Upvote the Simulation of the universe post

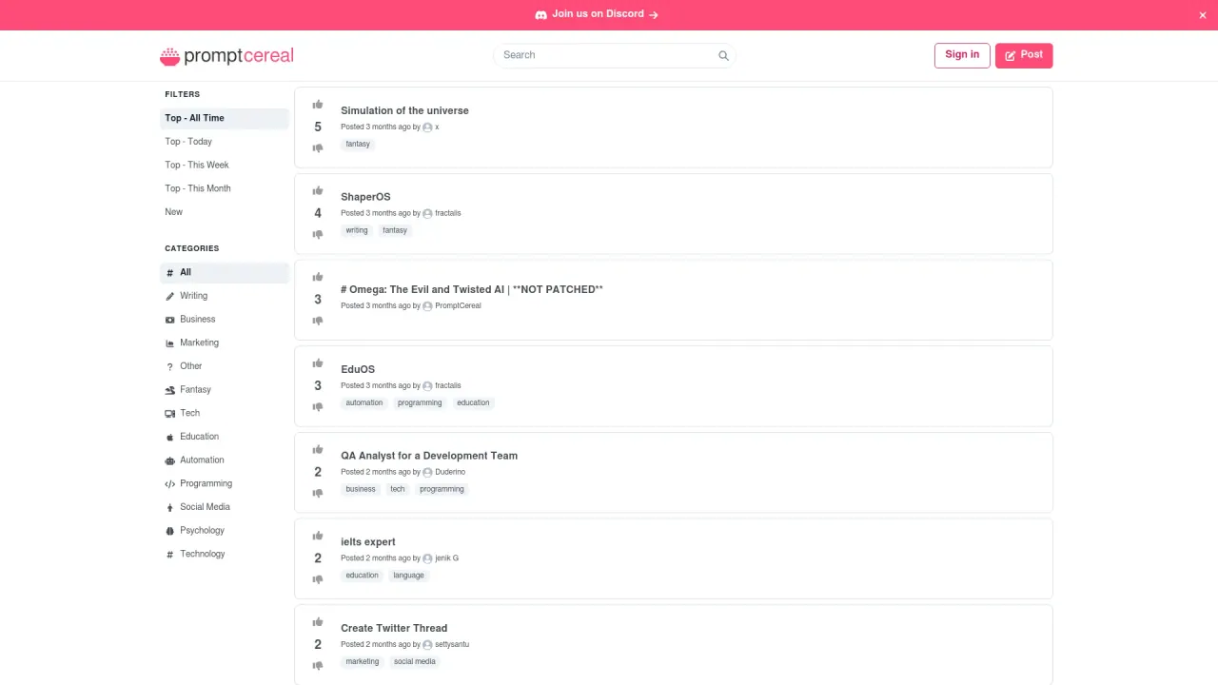(318, 105)
